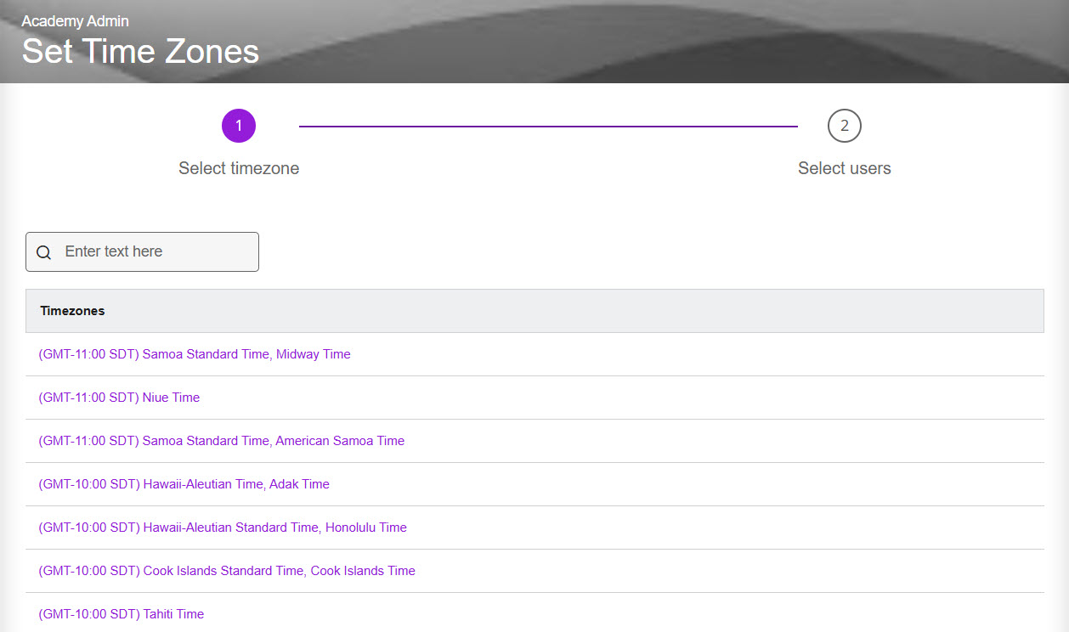This screenshot has width=1069, height=632.
Task: Choose Hawaii-Aleutian Time, Adak Time
Action: pyautogui.click(x=184, y=484)
